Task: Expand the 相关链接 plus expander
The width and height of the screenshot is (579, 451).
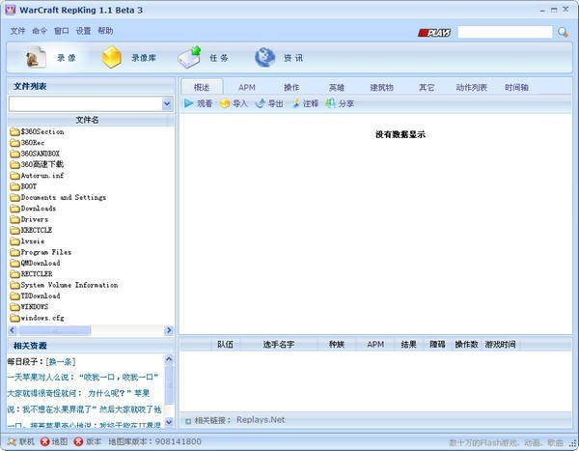Action: pos(187,420)
